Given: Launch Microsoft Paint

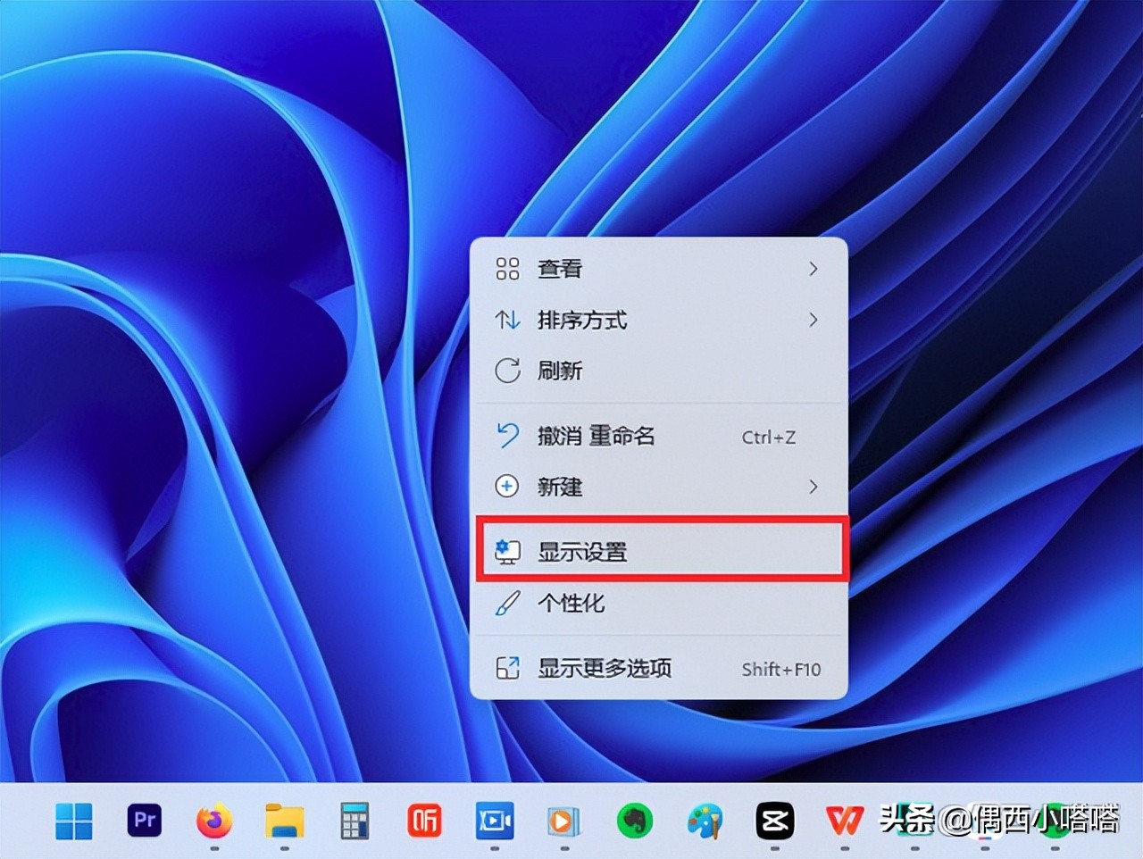Looking at the screenshot, I should coord(705,821).
